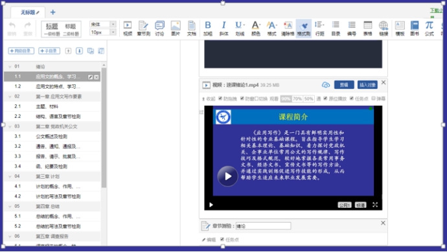Click the 链接 globe link icon
Viewport: 447px width, 252px height.
[384, 29]
